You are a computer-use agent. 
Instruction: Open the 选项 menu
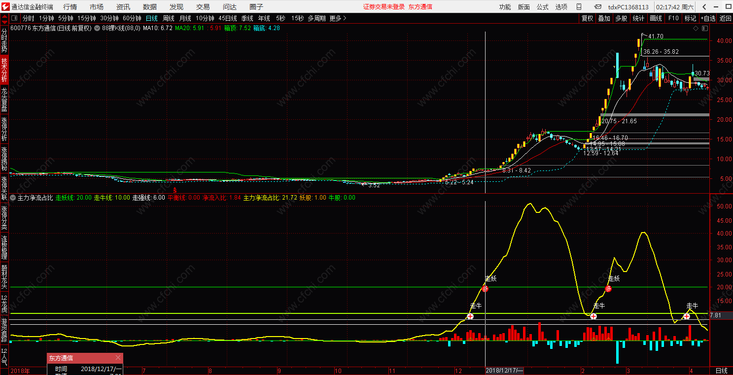(561, 7)
